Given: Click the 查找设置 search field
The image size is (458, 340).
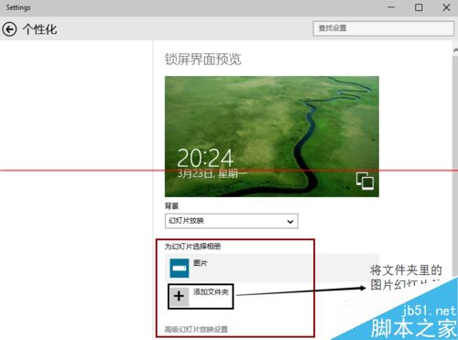Looking at the screenshot, I should (384, 28).
